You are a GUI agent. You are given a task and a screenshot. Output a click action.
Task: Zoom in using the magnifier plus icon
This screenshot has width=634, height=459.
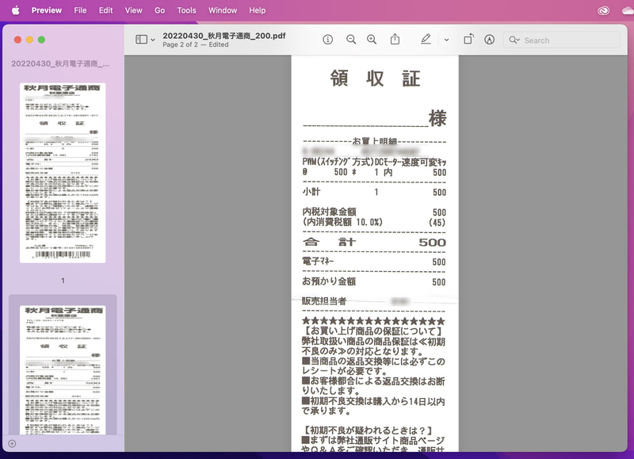pyautogui.click(x=371, y=40)
